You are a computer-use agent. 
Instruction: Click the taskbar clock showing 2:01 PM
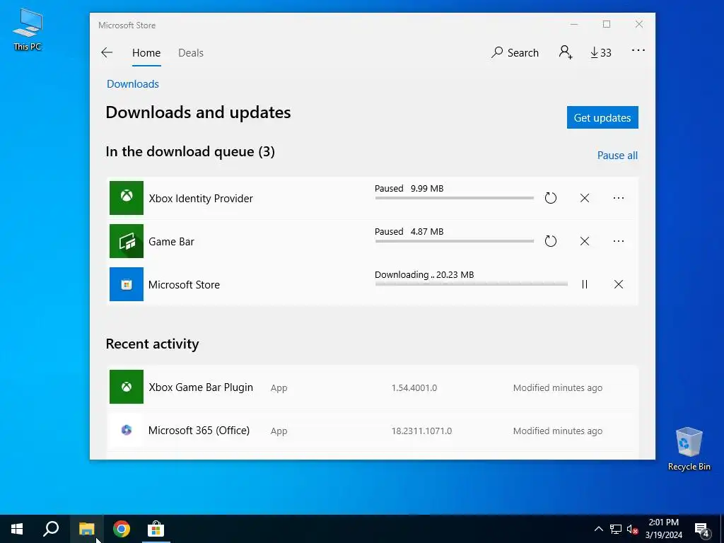(663, 529)
